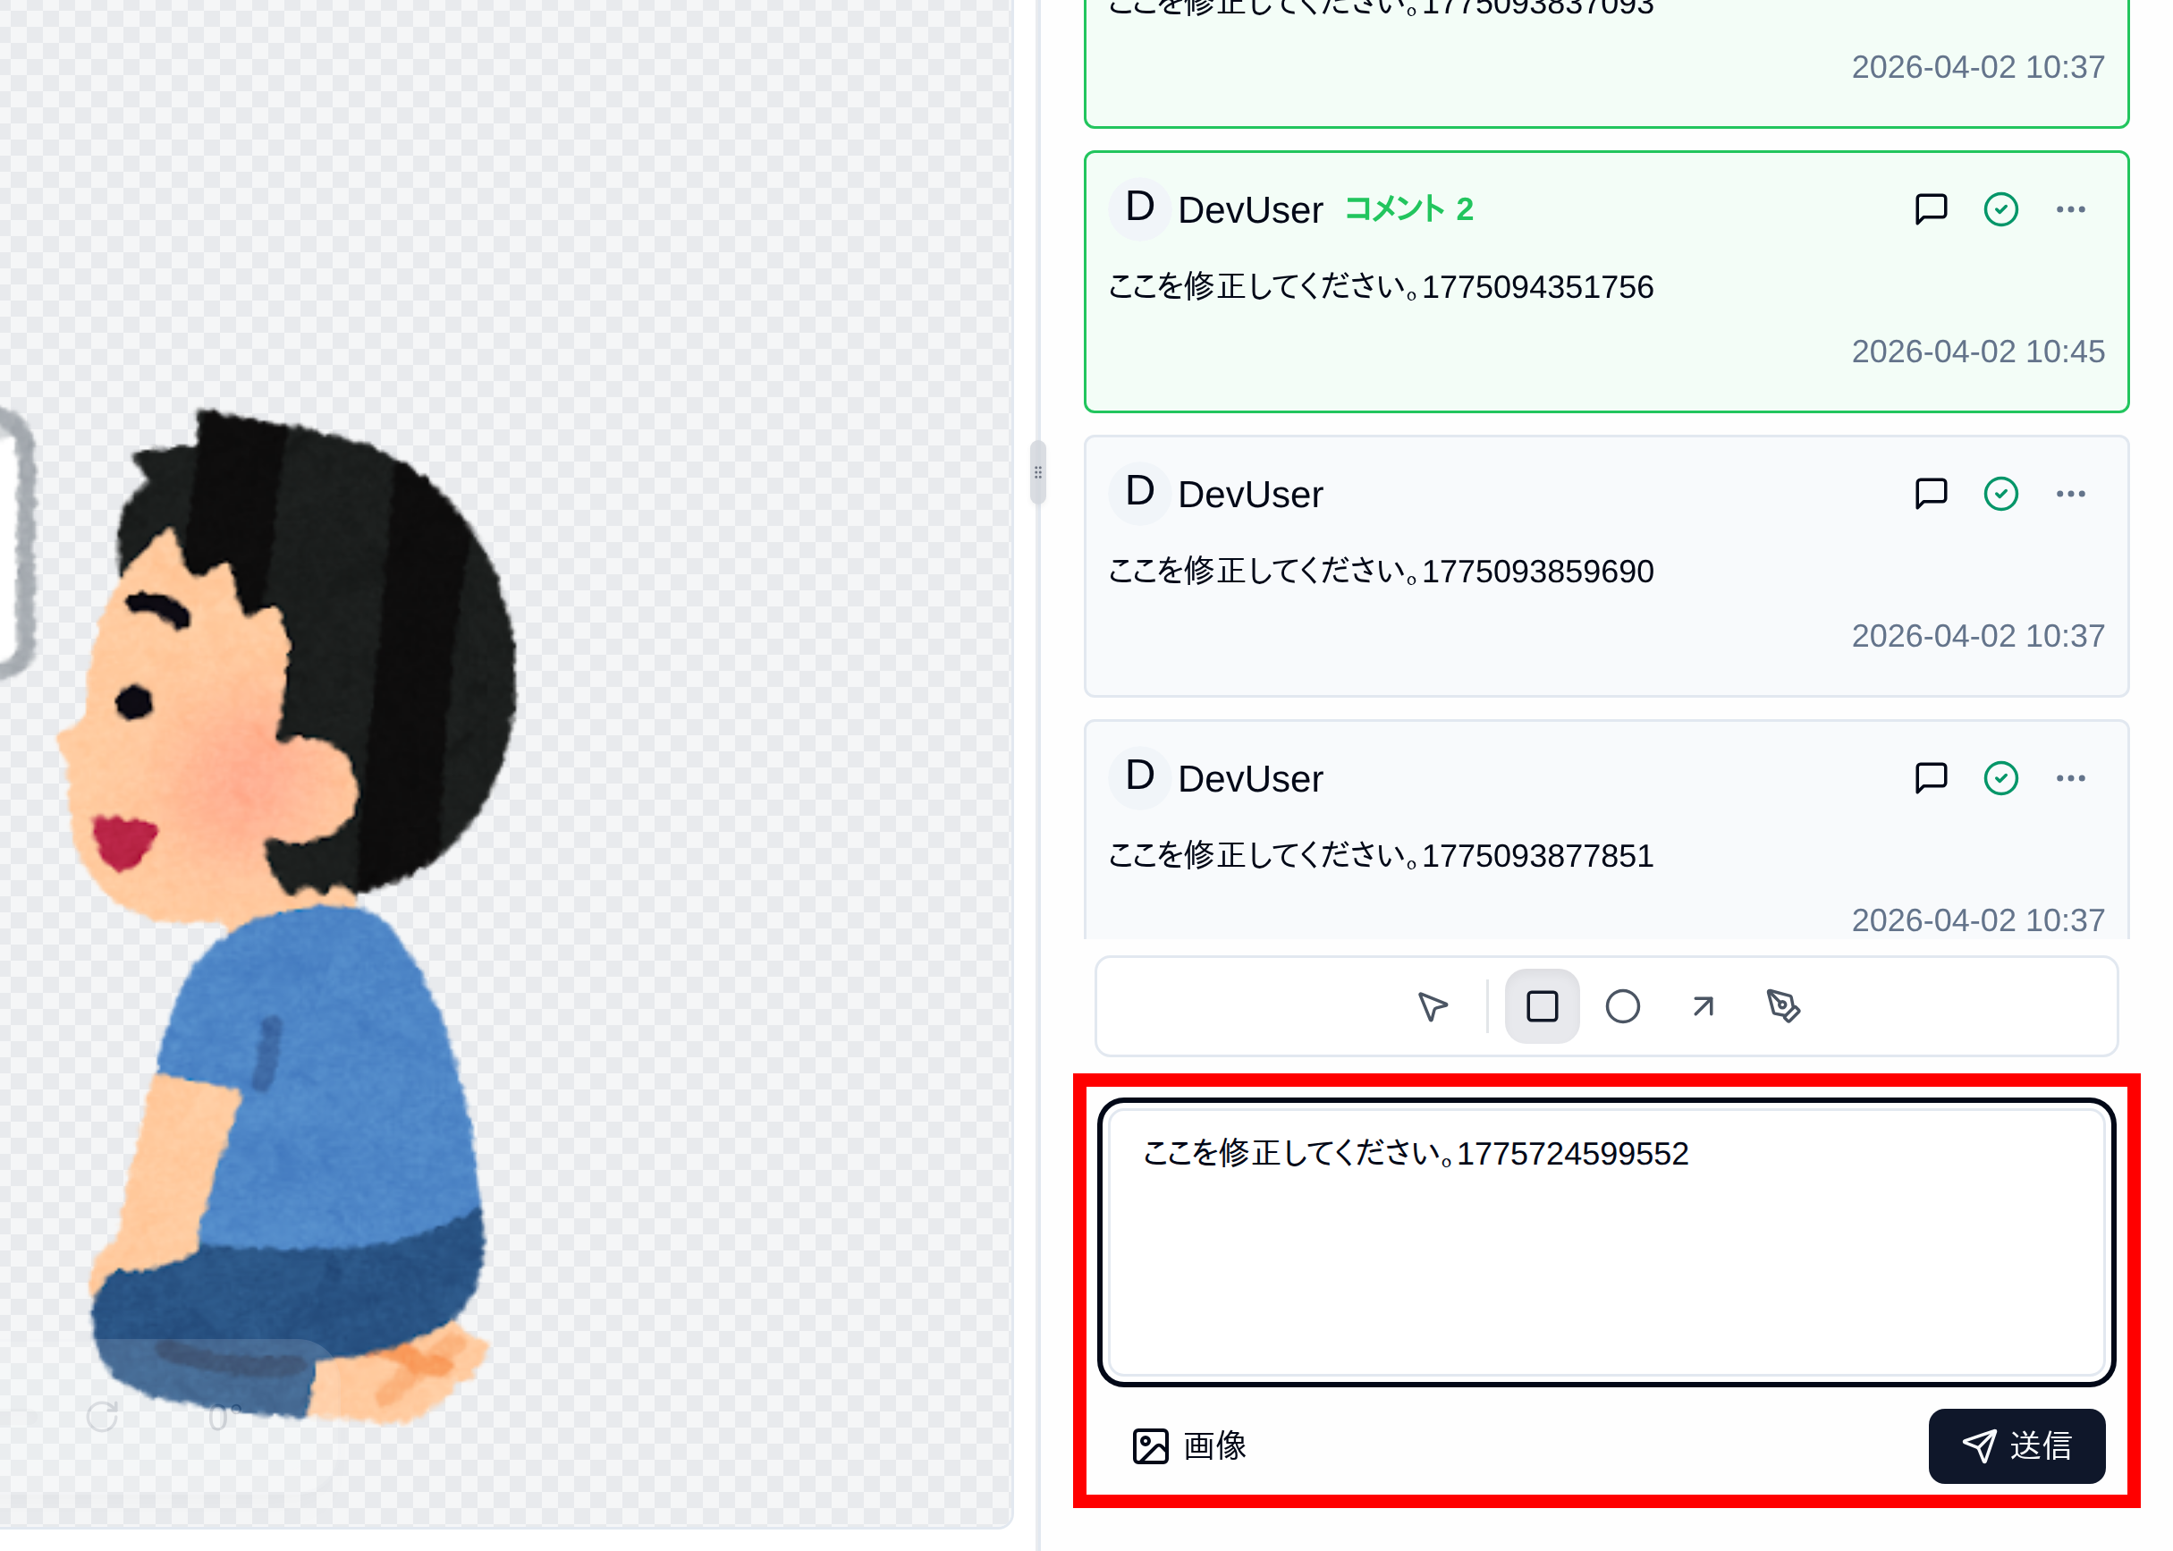Open reply bubble on コメント 2 card
The width and height of the screenshot is (2173, 1551).
[x=1930, y=208]
